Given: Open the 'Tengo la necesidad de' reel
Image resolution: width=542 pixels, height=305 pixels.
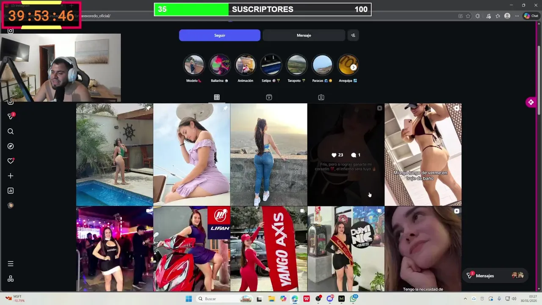Looking at the screenshot, I should 423,249.
